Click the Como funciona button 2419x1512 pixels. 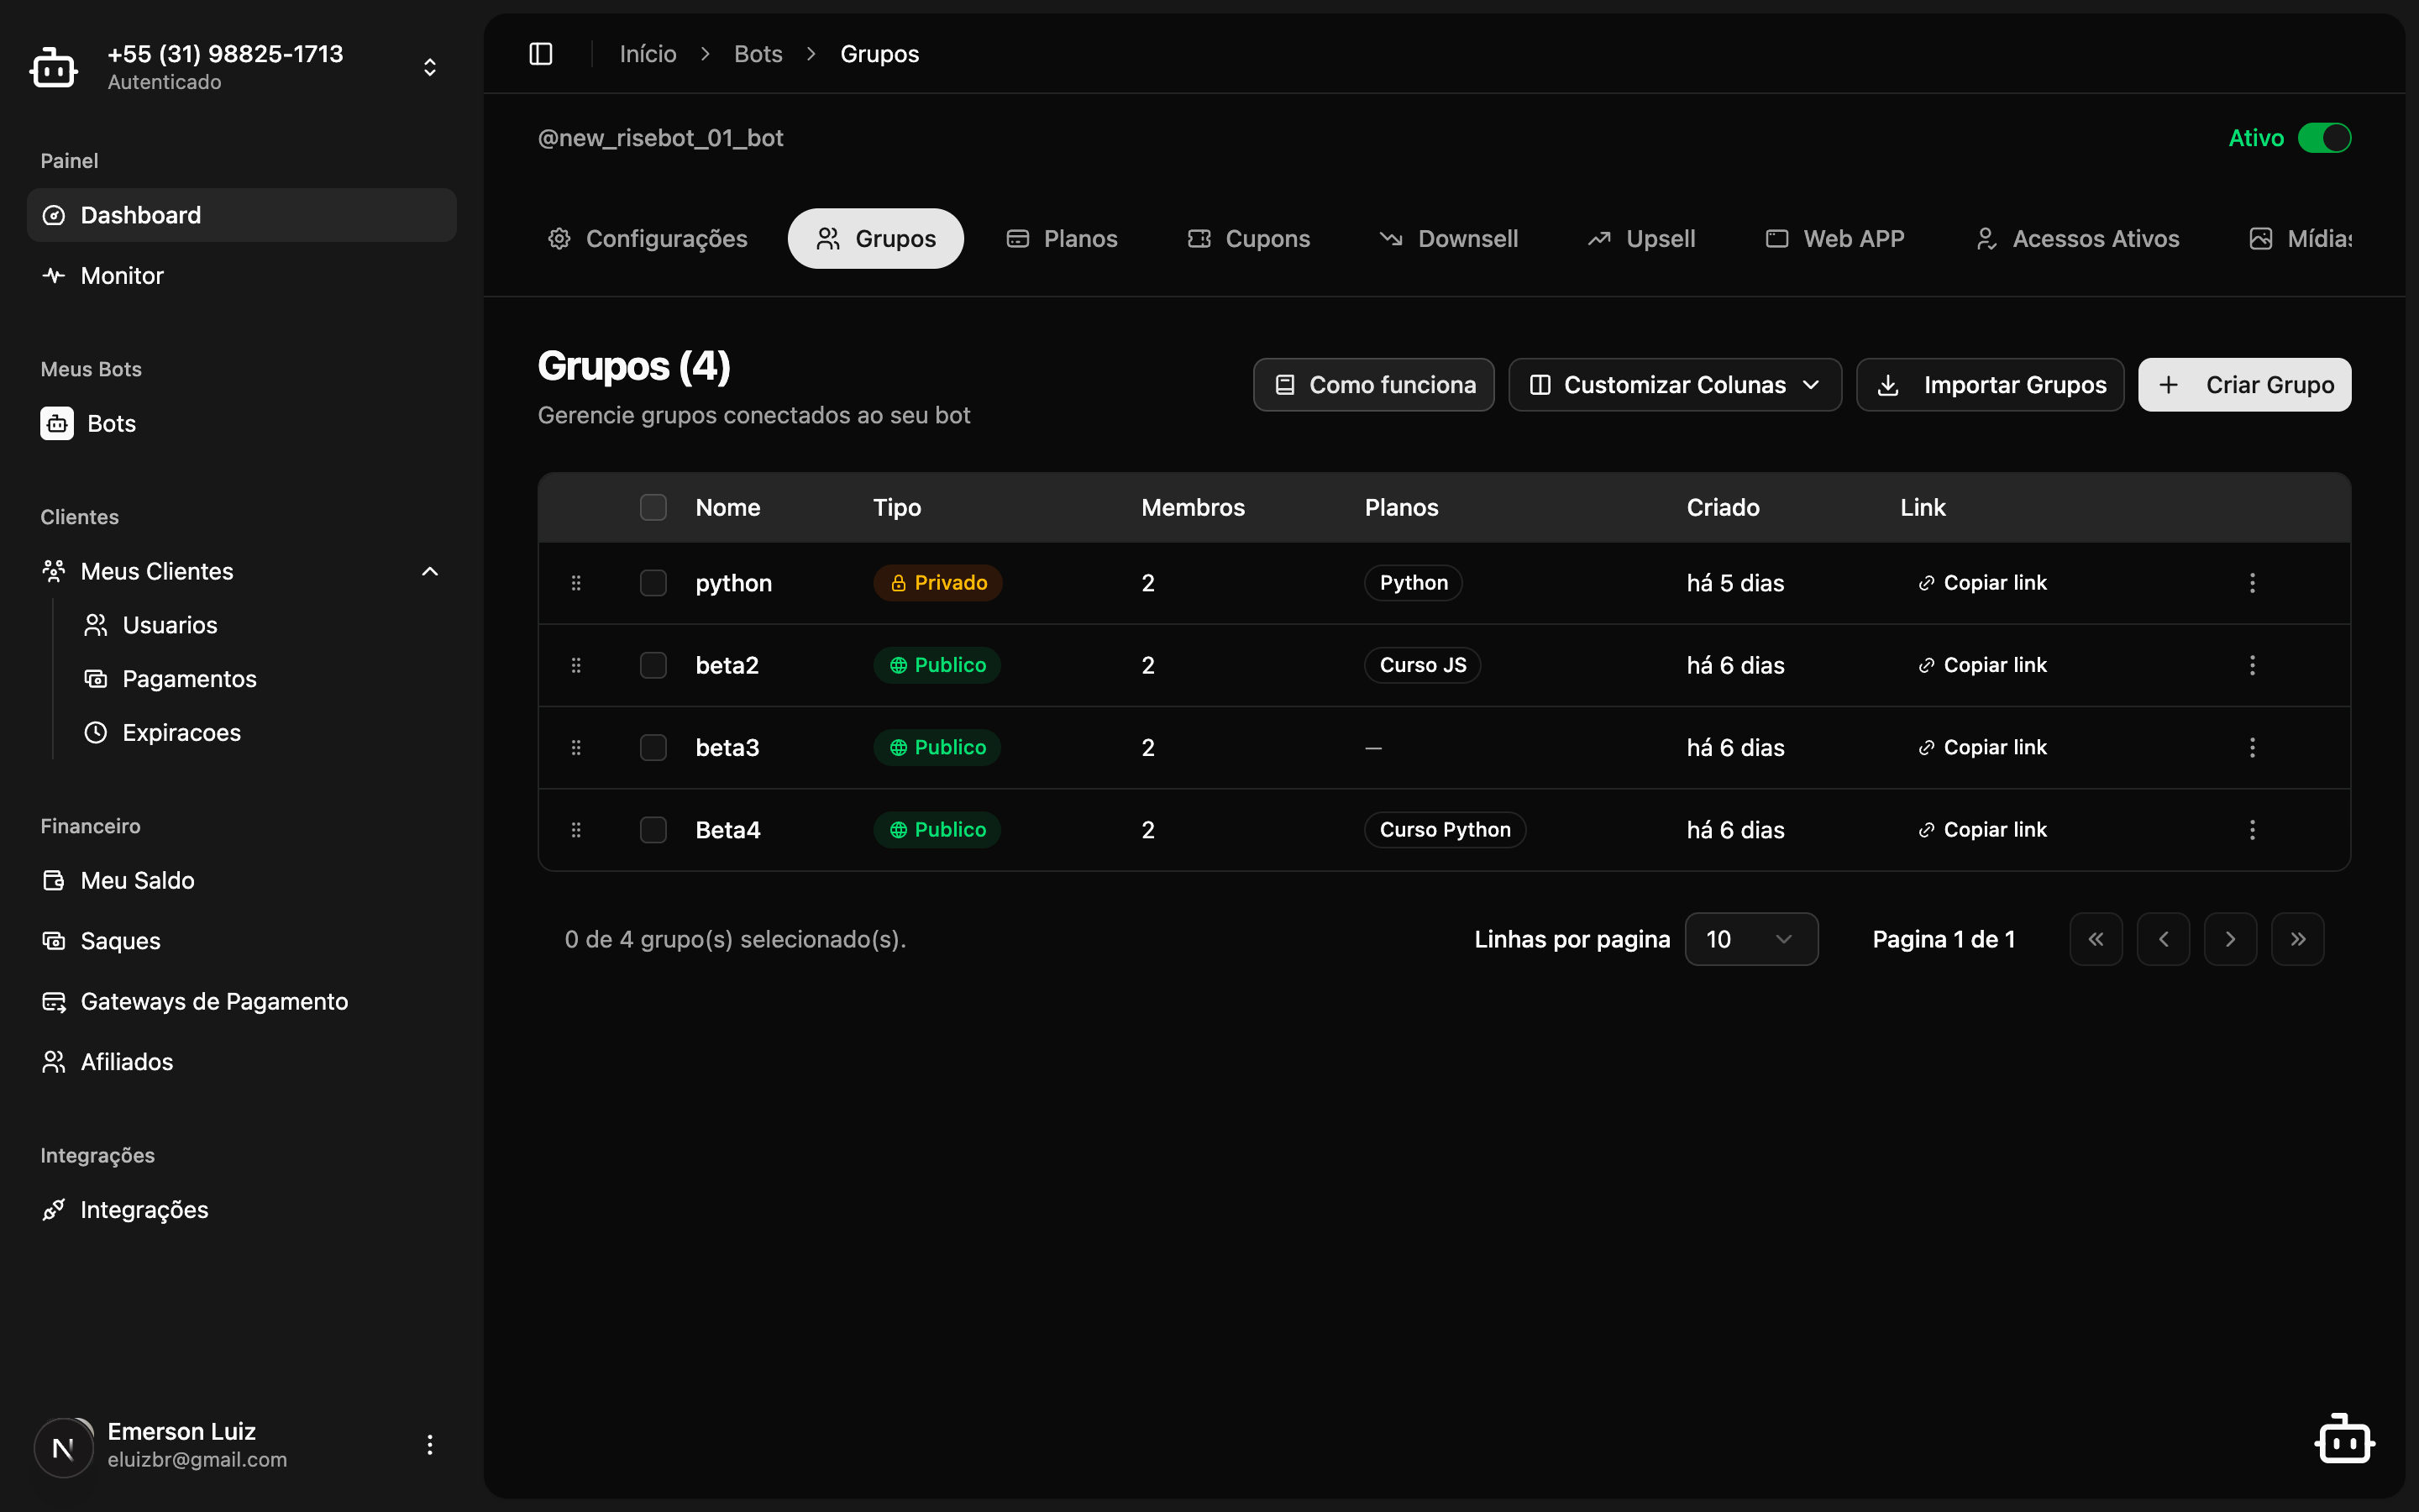tap(1373, 385)
